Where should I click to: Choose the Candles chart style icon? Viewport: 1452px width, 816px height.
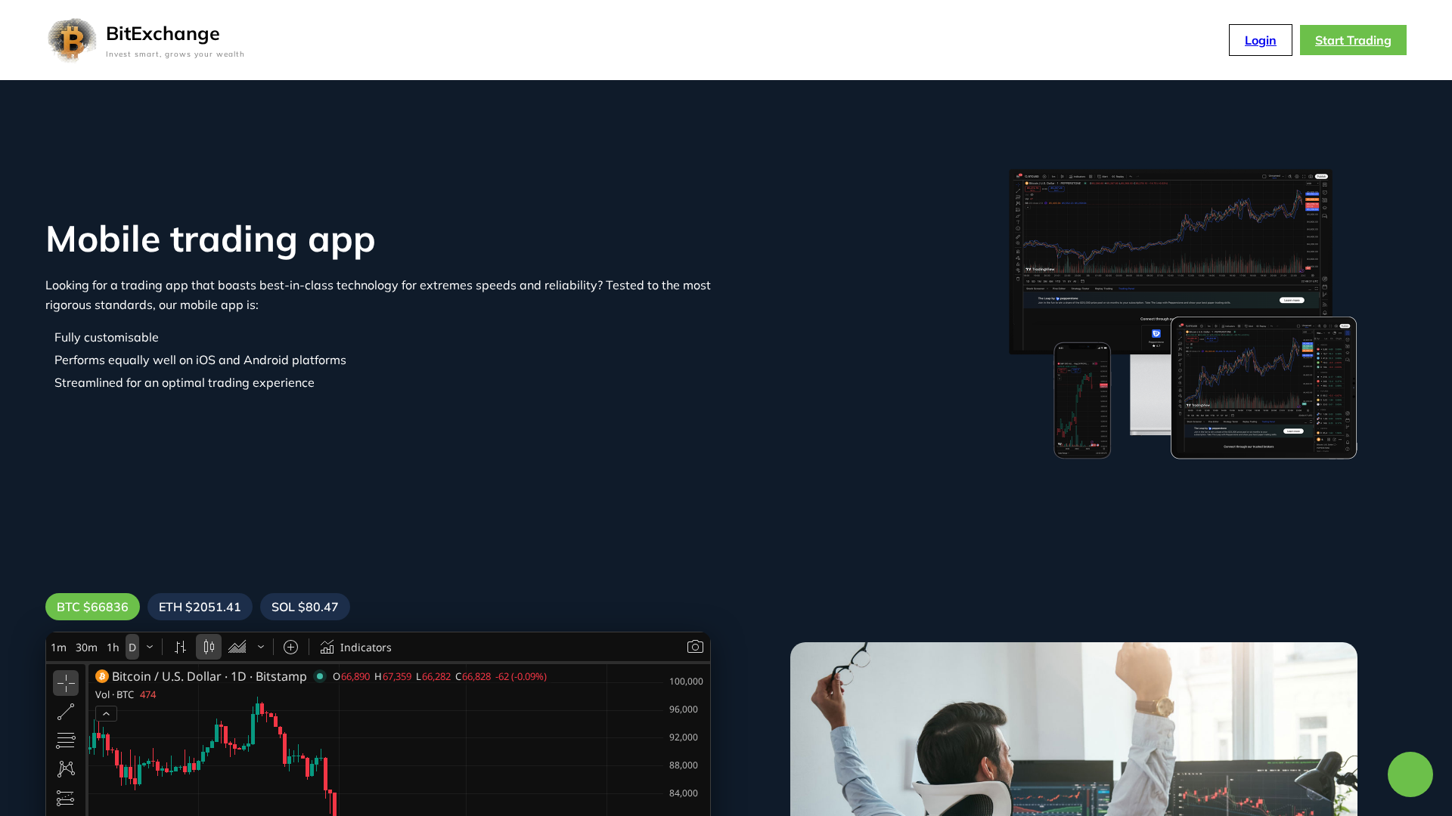click(209, 648)
